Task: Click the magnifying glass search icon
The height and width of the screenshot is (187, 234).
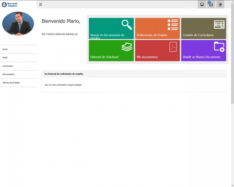Action: (x=127, y=25)
